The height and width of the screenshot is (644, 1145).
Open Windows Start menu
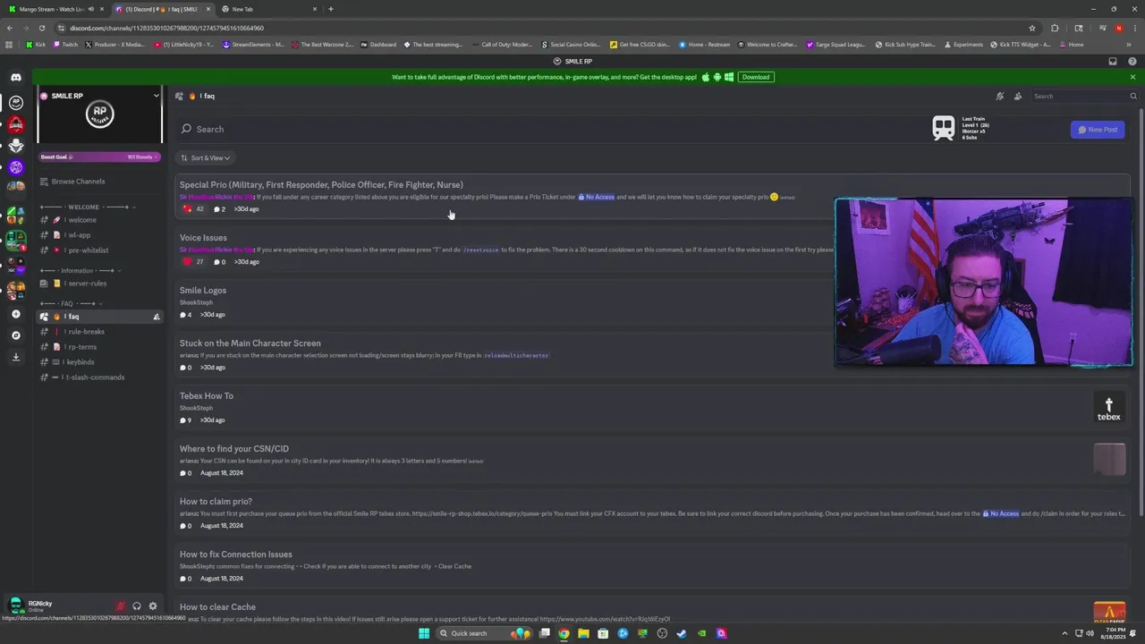point(424,633)
